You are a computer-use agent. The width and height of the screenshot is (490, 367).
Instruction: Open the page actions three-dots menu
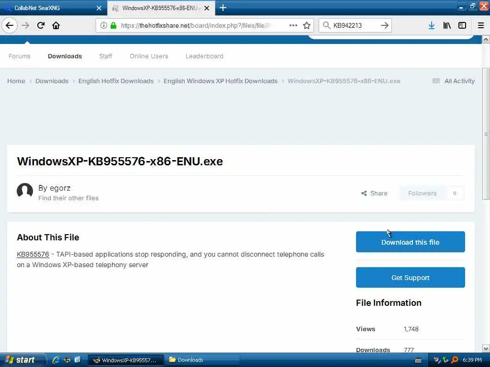[293, 25]
